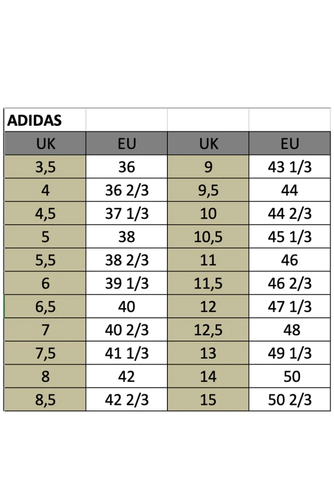Select the EU 50 2/3 cell

290,400
